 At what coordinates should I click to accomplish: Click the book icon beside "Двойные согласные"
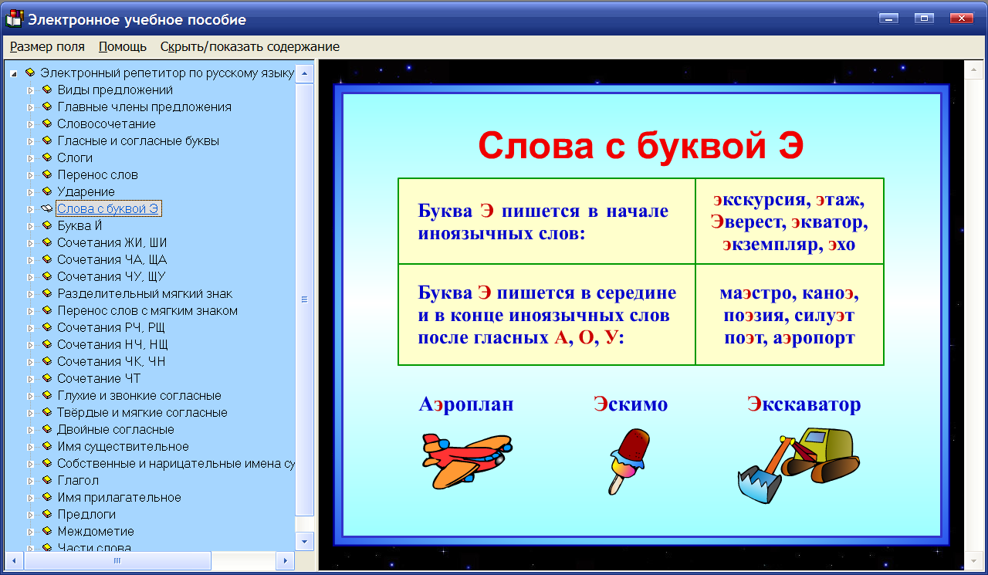pos(46,428)
